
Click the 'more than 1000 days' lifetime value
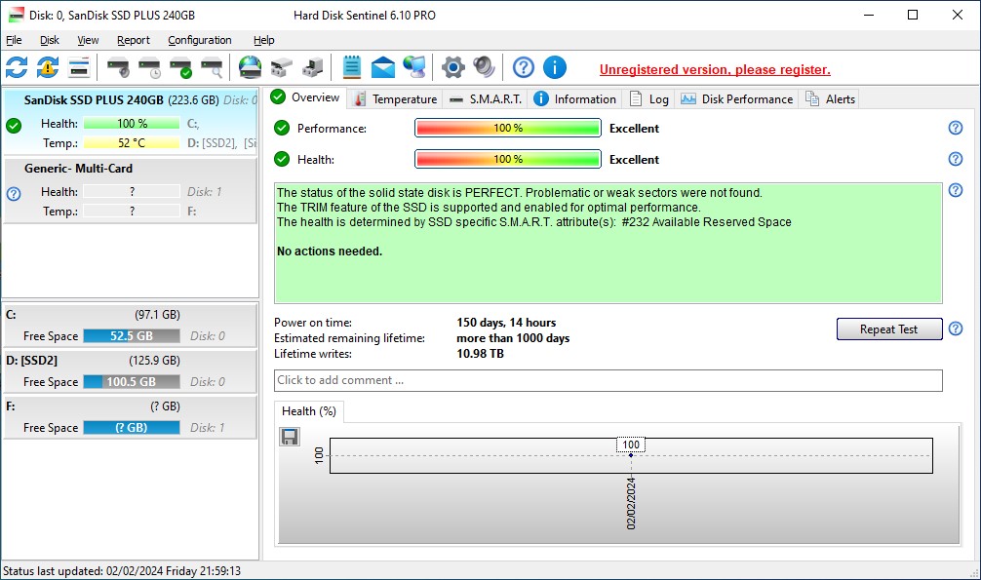[513, 338]
